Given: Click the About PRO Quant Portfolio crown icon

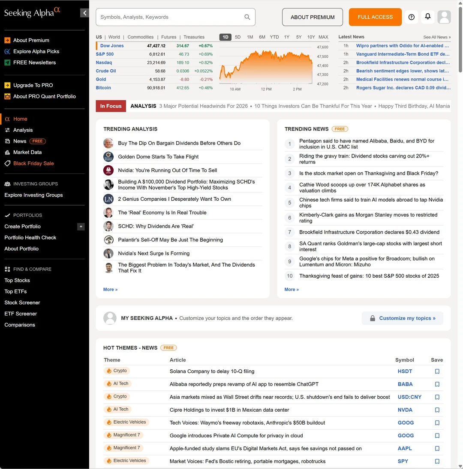Looking at the screenshot, I should point(7,96).
